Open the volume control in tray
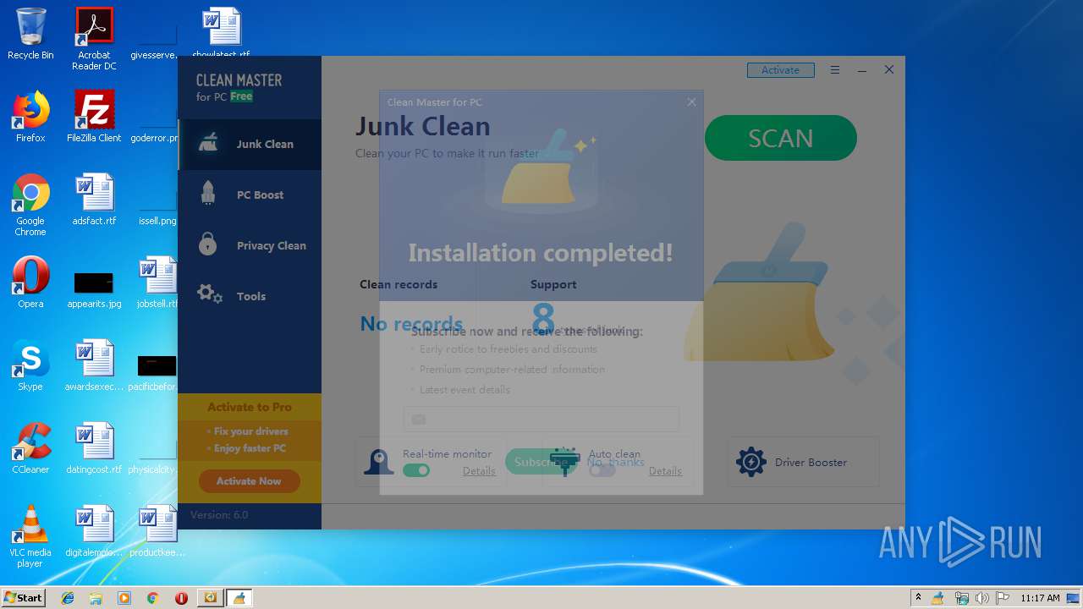The width and height of the screenshot is (1083, 609). point(982,598)
